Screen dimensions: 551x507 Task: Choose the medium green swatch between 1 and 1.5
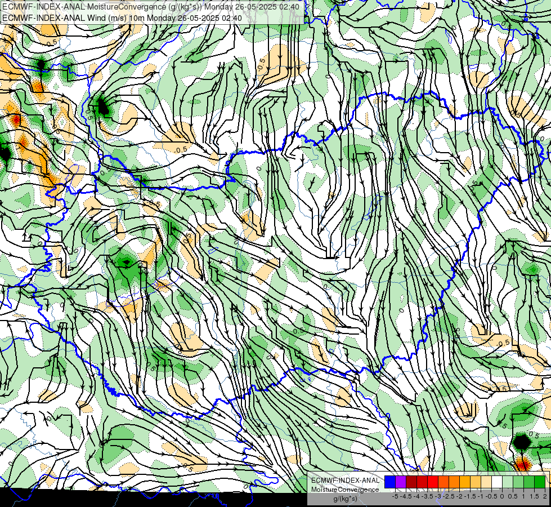(x=529, y=482)
